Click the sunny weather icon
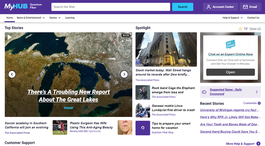This screenshot has width=265, height=146. click(240, 29)
